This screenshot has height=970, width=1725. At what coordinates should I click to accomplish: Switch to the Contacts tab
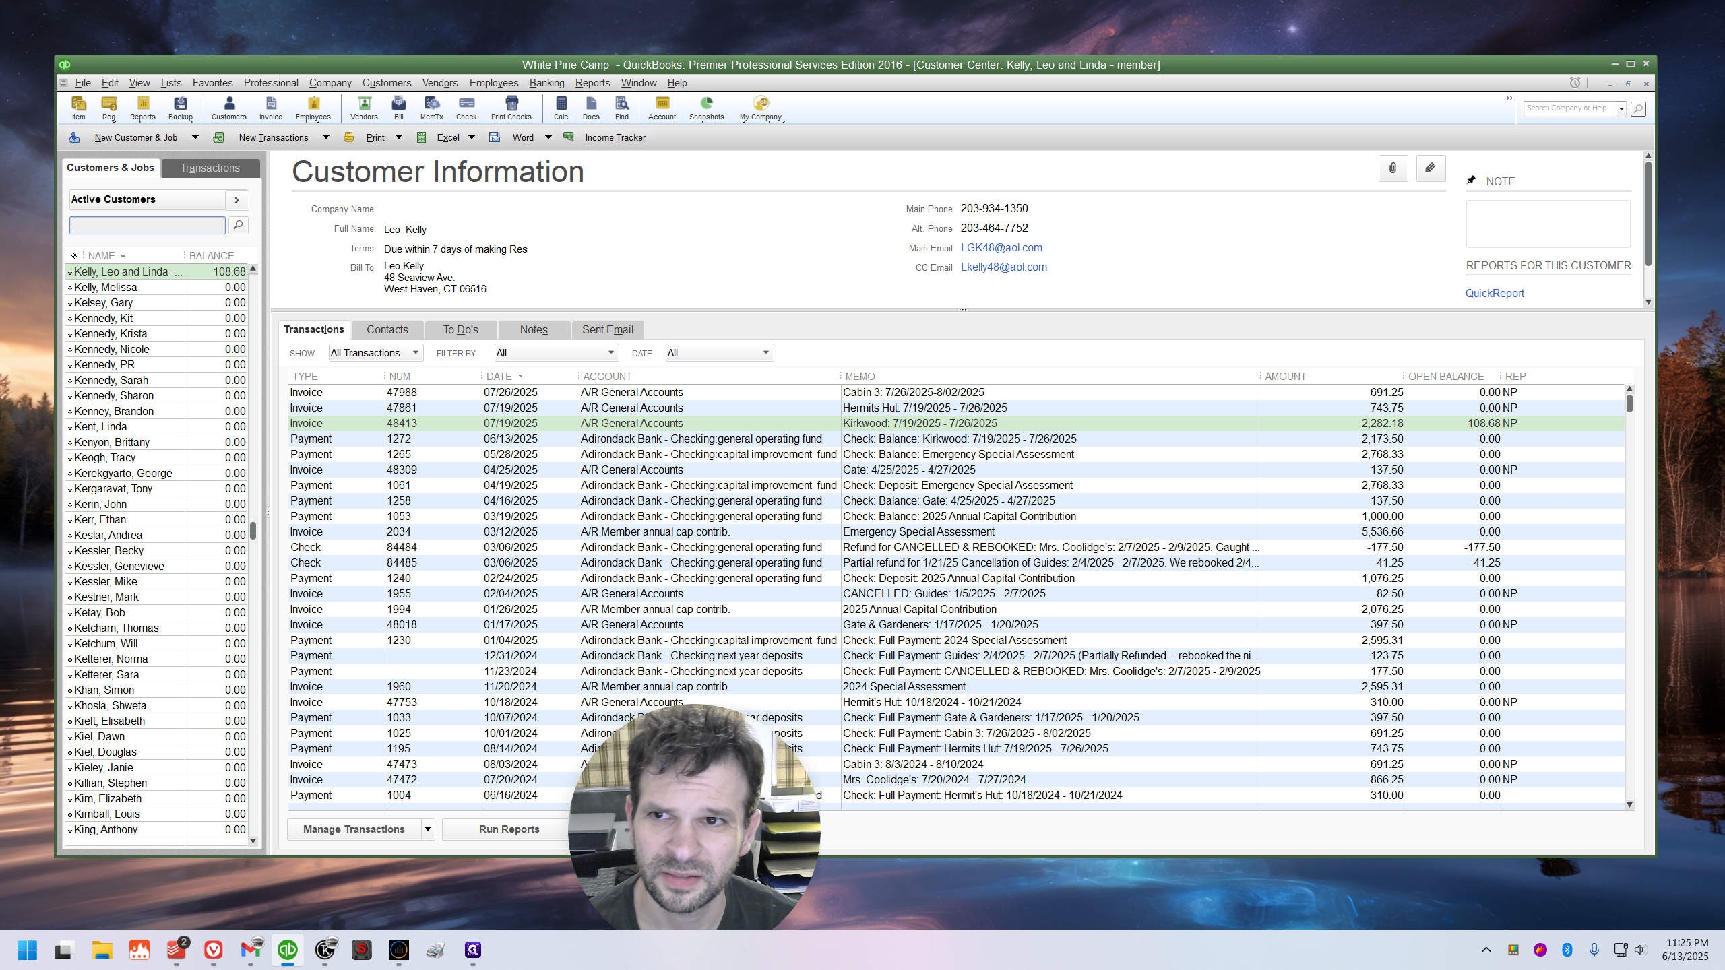[x=387, y=329]
